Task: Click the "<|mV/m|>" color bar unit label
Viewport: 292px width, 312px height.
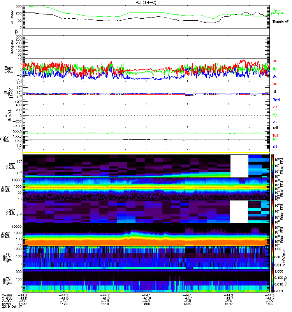Action: coord(285,258)
